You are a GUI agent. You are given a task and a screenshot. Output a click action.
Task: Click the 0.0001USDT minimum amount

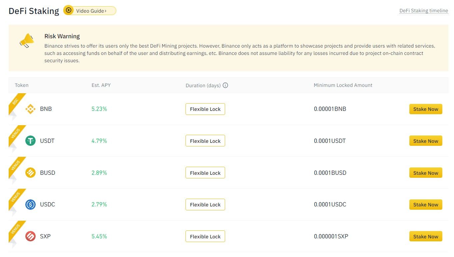330,141
